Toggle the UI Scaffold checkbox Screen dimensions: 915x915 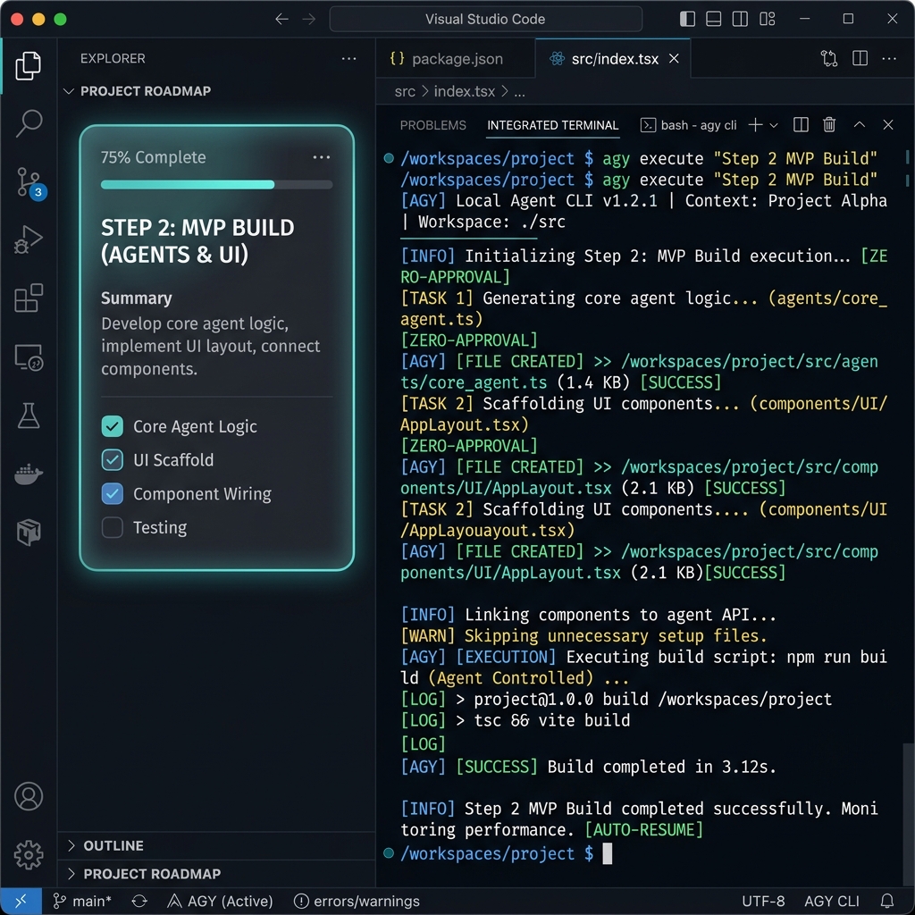112,460
